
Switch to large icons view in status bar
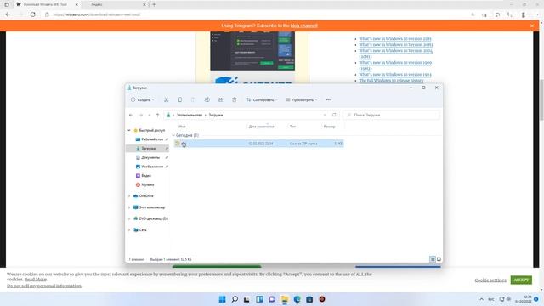tap(439, 259)
